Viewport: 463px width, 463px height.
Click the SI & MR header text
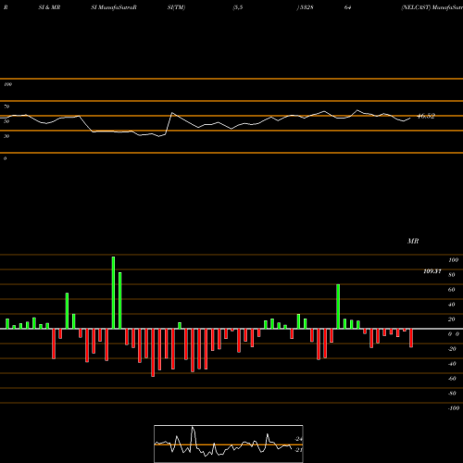click(x=49, y=7)
